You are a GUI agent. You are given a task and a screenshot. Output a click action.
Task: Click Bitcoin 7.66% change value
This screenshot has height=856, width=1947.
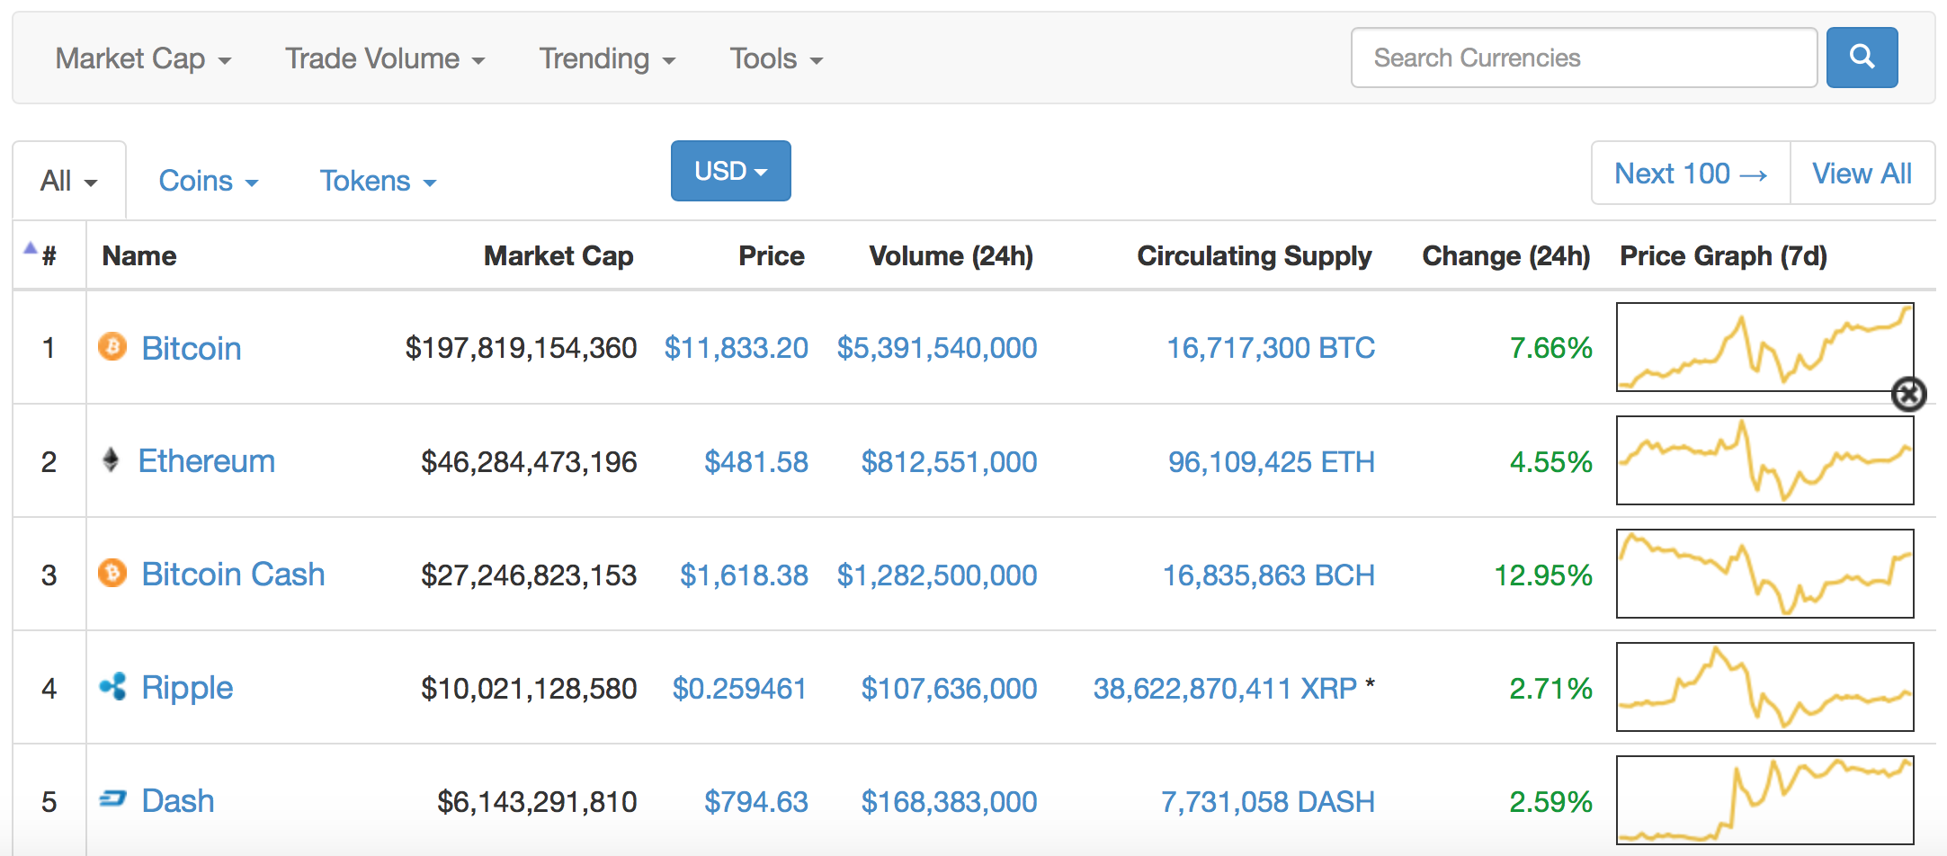pos(1551,348)
